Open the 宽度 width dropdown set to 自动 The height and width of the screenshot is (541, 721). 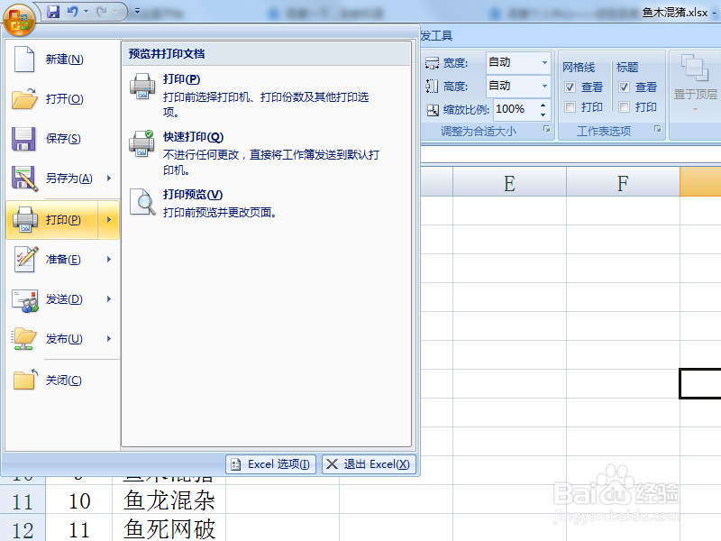(544, 62)
